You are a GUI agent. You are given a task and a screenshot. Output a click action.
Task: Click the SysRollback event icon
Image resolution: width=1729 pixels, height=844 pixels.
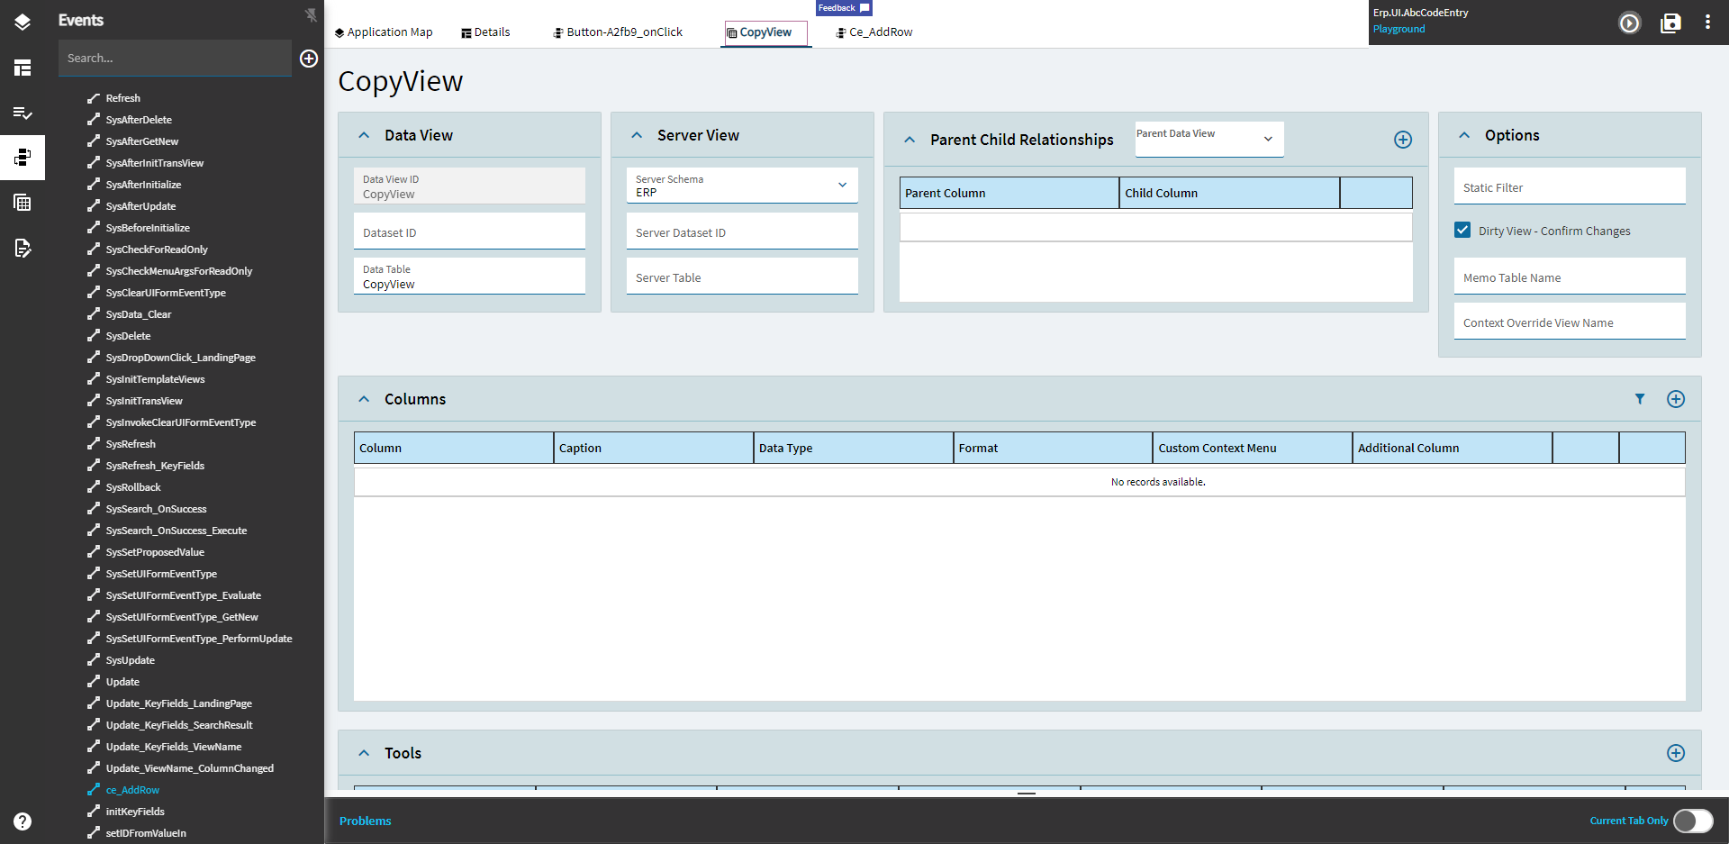pos(94,487)
